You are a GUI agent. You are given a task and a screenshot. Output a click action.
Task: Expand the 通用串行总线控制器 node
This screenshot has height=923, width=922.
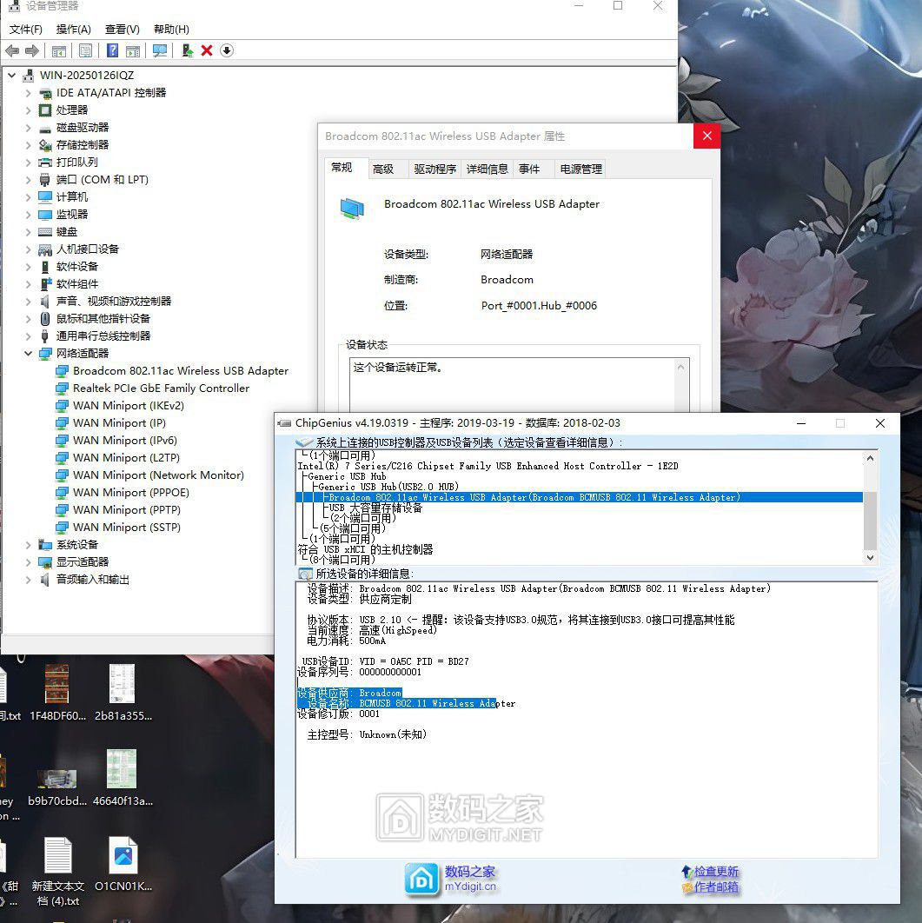click(29, 336)
